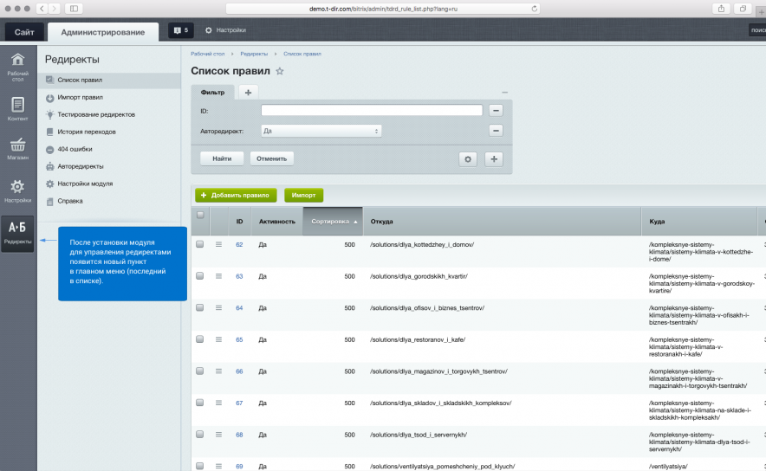Remove the Авторедирект filter field with minus
The image size is (766, 471).
pyautogui.click(x=496, y=131)
